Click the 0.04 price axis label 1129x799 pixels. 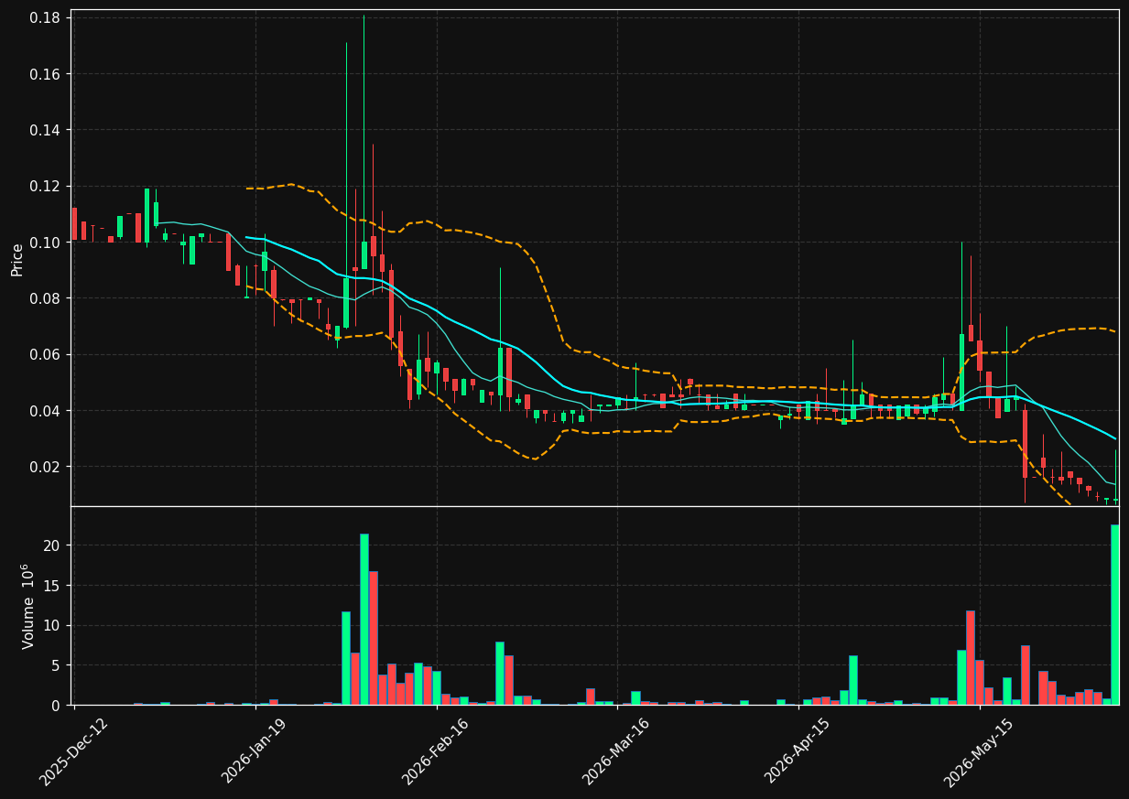[46, 411]
